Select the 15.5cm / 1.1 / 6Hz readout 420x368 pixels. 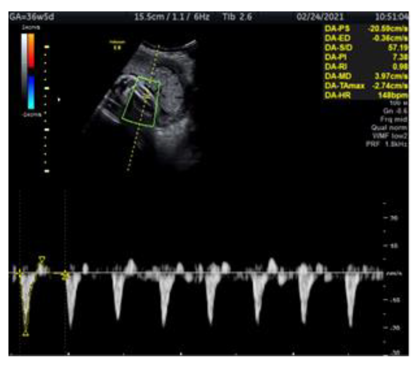click(172, 17)
